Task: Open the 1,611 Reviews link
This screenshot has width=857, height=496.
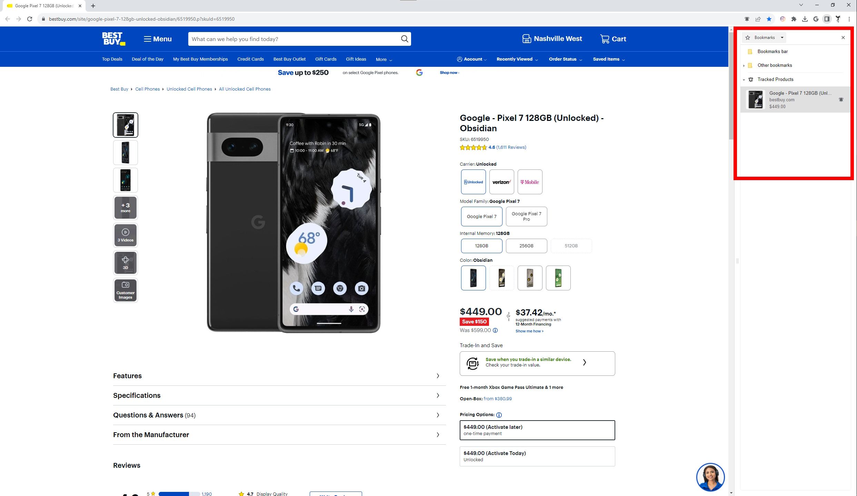Action: [511, 147]
